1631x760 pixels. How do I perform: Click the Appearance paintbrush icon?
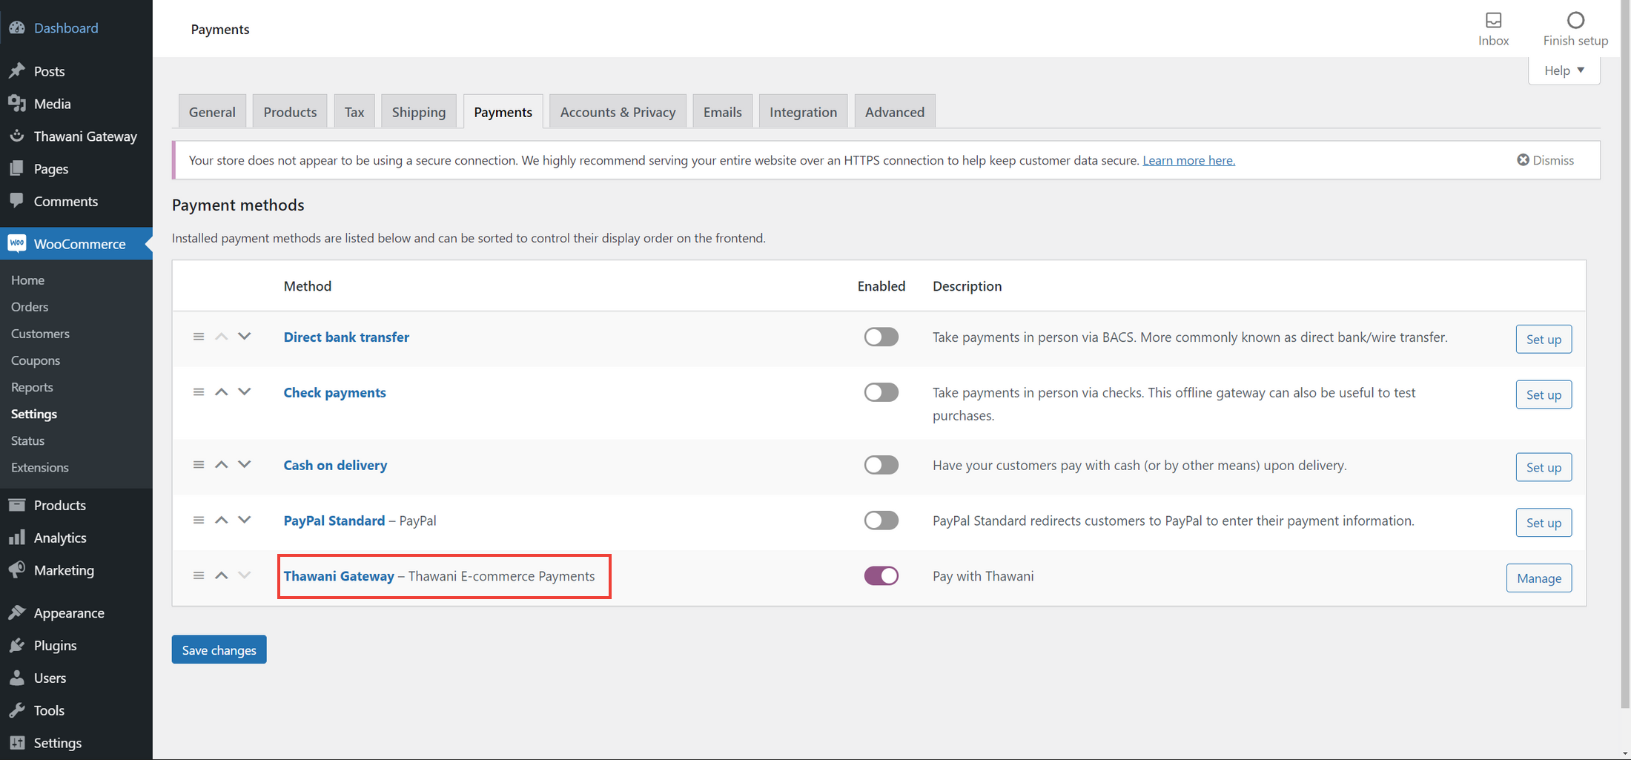[17, 612]
